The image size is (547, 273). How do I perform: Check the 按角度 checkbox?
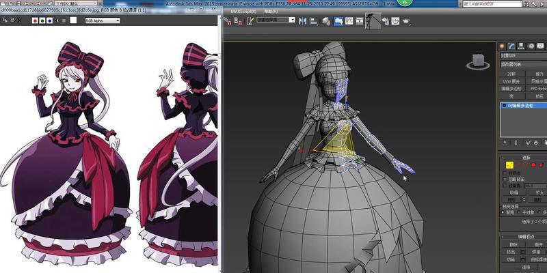coord(505,186)
